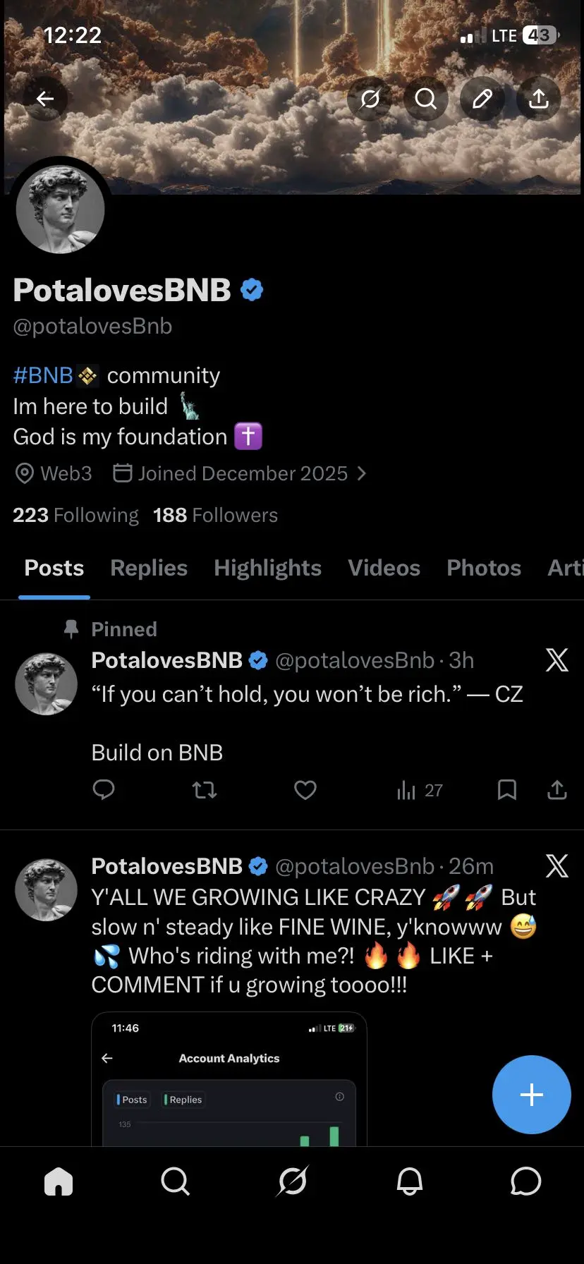This screenshot has height=1264, width=584.
Task: Open the X menu on the pinned post
Action: pos(556,660)
